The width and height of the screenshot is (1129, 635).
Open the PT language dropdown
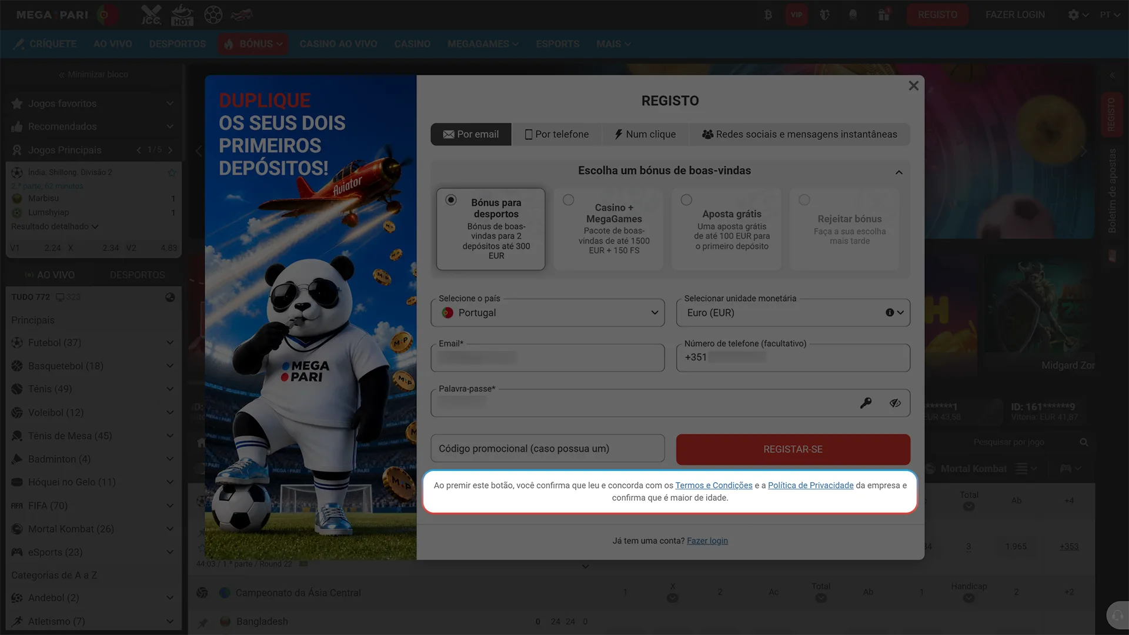(1110, 15)
